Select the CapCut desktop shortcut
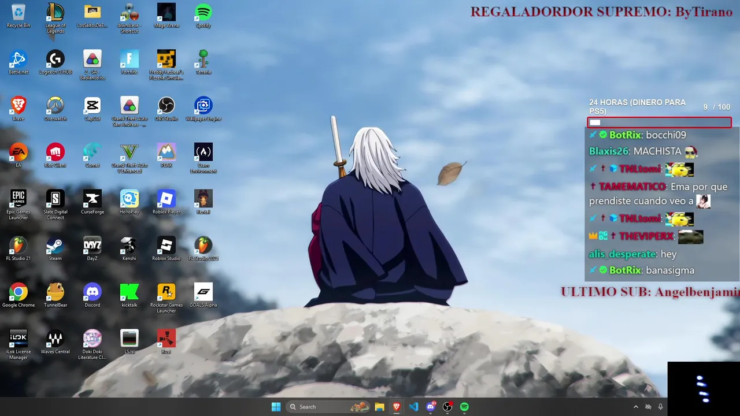This screenshot has width=740, height=416. click(92, 109)
